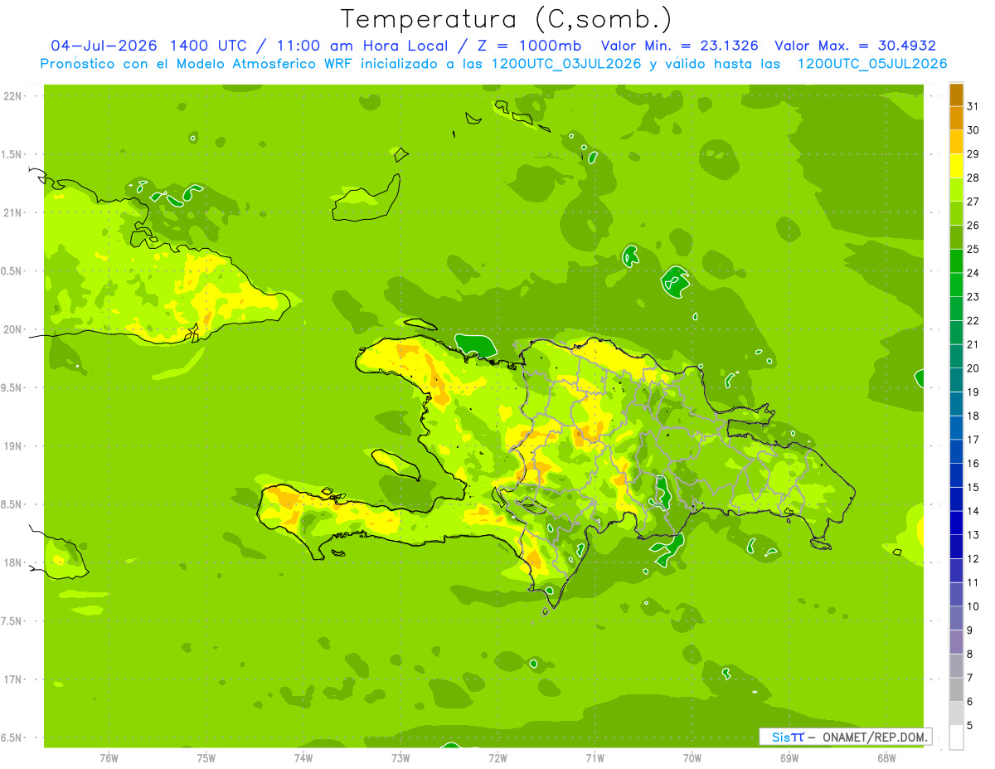Click the title "Temperatura (C,somb.)"
Viewport: 995px width, 769px height.
point(506,19)
